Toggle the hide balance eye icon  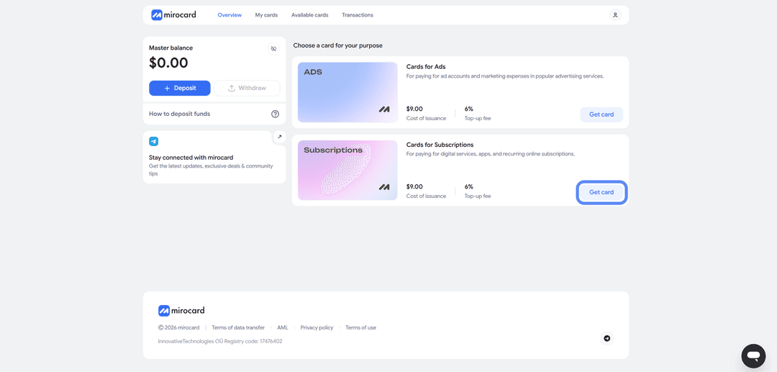click(x=273, y=48)
